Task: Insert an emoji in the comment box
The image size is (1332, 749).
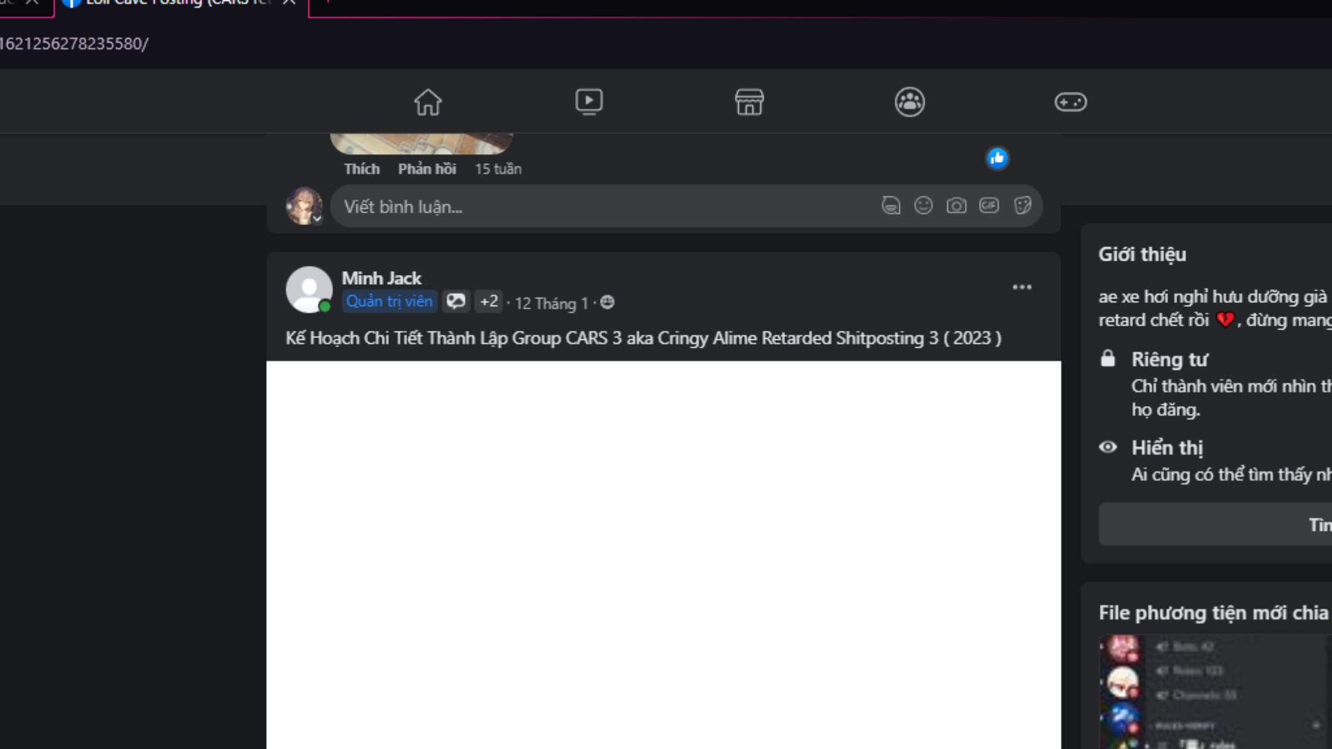Action: (923, 206)
